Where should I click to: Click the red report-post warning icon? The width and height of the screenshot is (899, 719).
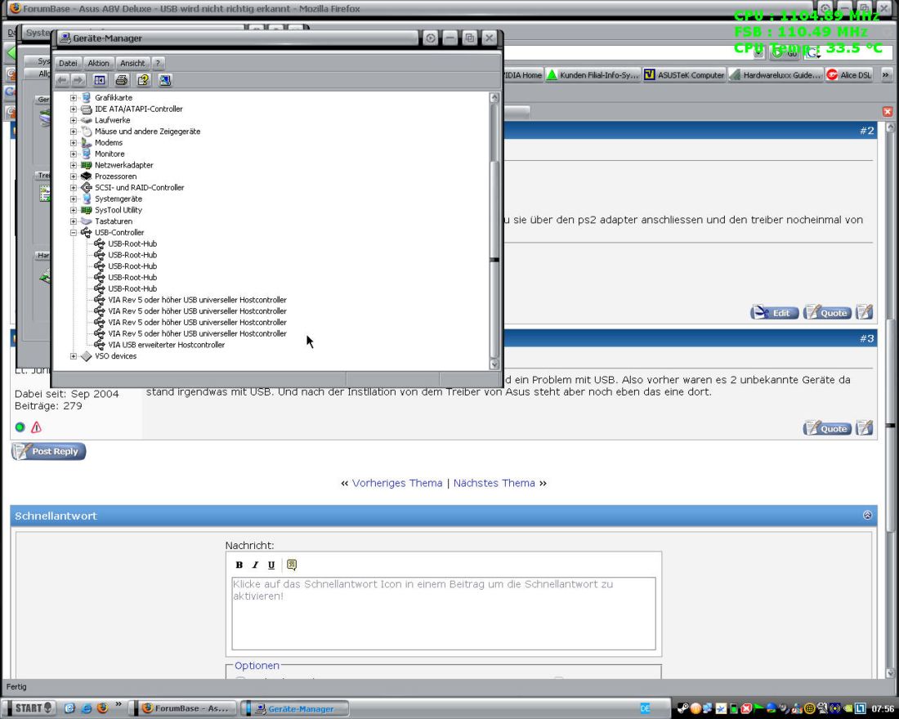[36, 427]
